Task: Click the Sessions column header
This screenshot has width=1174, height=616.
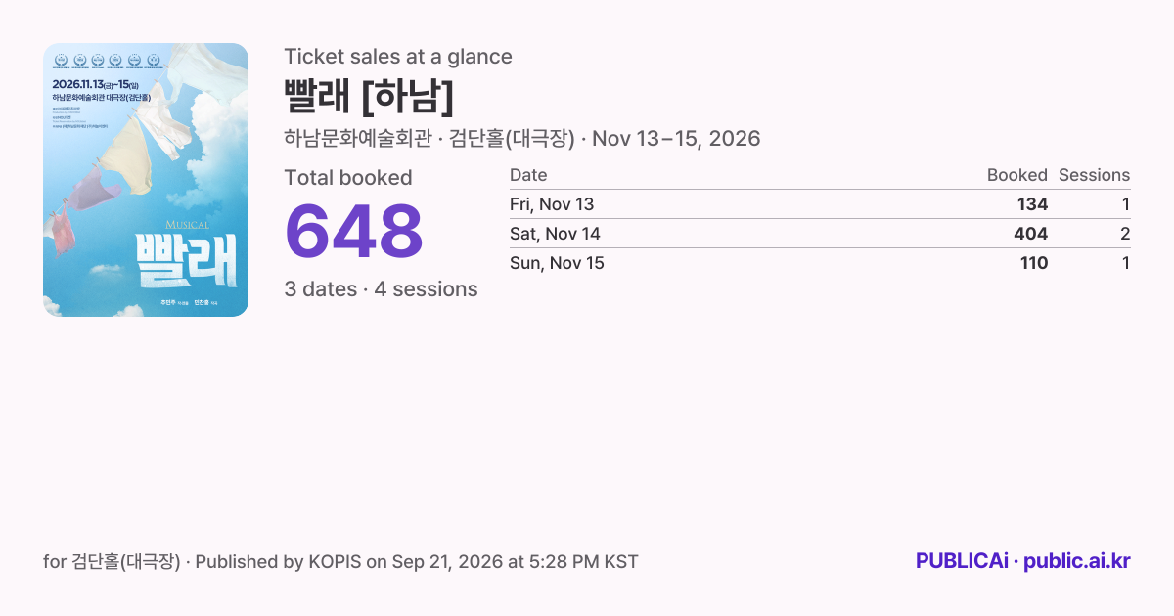Action: pyautogui.click(x=1094, y=175)
